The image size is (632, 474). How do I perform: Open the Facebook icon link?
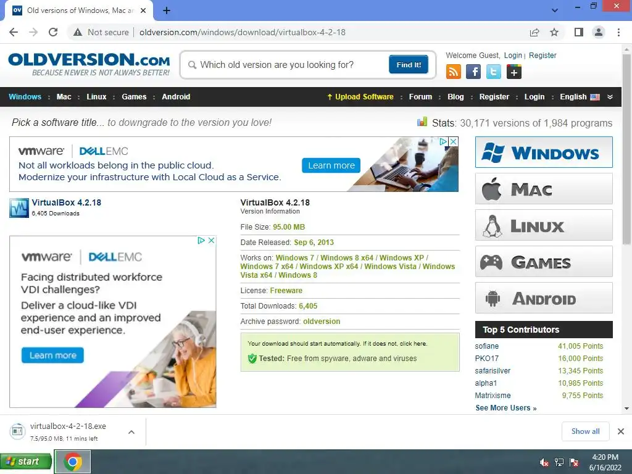[x=473, y=72]
